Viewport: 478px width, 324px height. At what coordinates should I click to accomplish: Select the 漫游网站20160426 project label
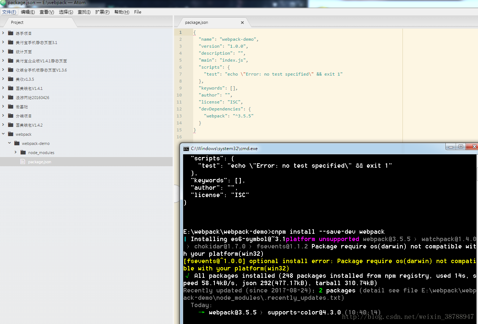[32, 98]
